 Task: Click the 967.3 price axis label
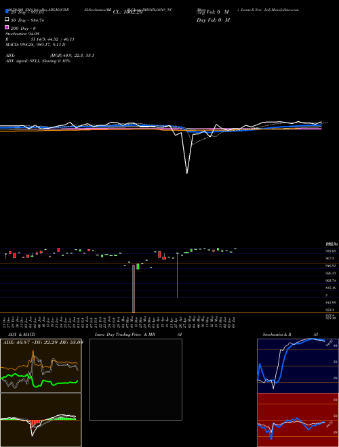[330, 258]
